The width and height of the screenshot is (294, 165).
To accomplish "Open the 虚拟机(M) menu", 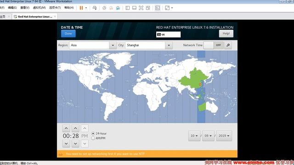I will click(x=39, y=8).
